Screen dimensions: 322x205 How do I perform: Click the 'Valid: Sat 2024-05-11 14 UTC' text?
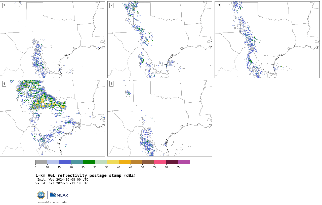point(62,183)
